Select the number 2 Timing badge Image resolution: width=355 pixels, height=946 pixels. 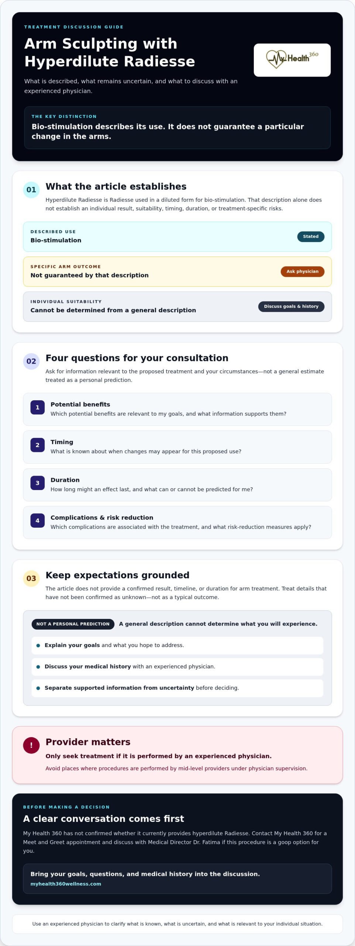click(x=38, y=445)
